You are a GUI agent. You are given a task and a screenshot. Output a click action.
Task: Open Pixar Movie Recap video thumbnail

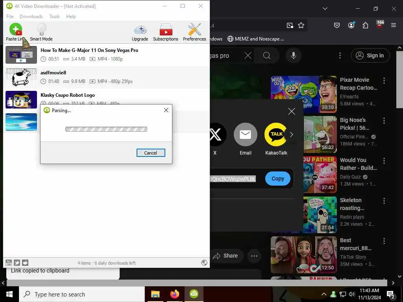(304, 94)
